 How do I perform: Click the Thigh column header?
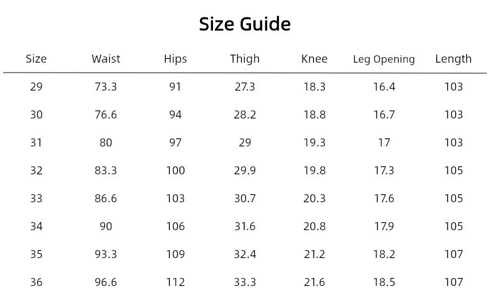pos(245,59)
